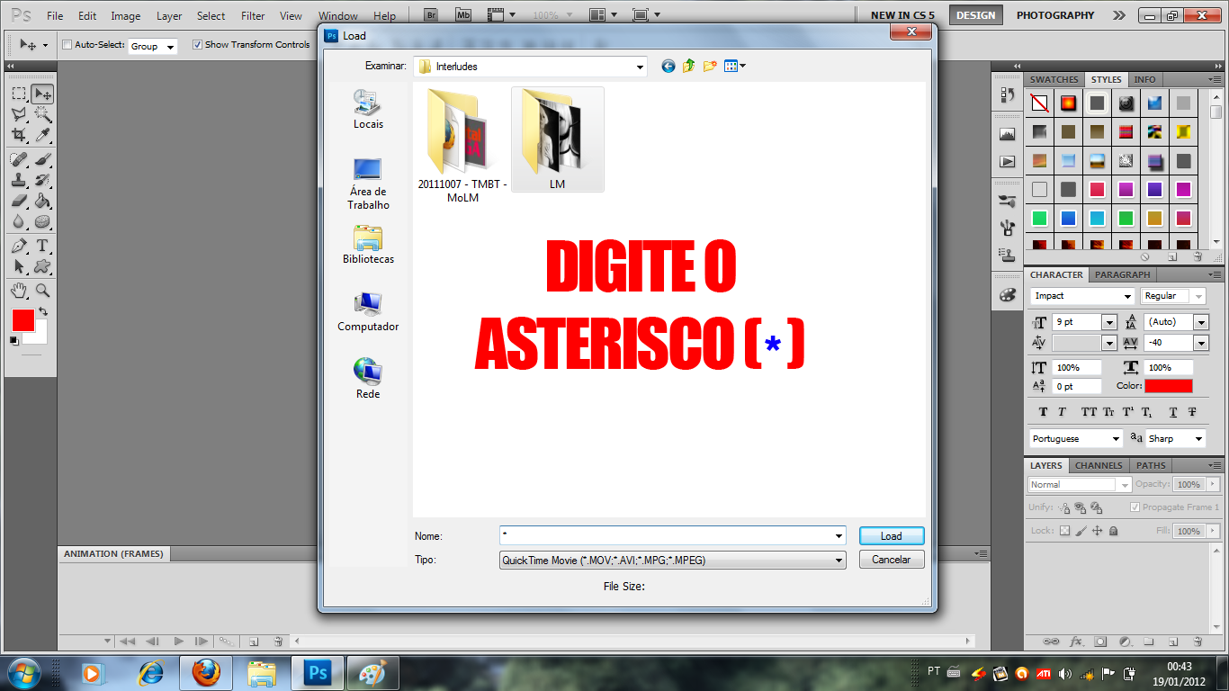Open the History panel icon in dock
1229x691 pixels.
(1008, 94)
